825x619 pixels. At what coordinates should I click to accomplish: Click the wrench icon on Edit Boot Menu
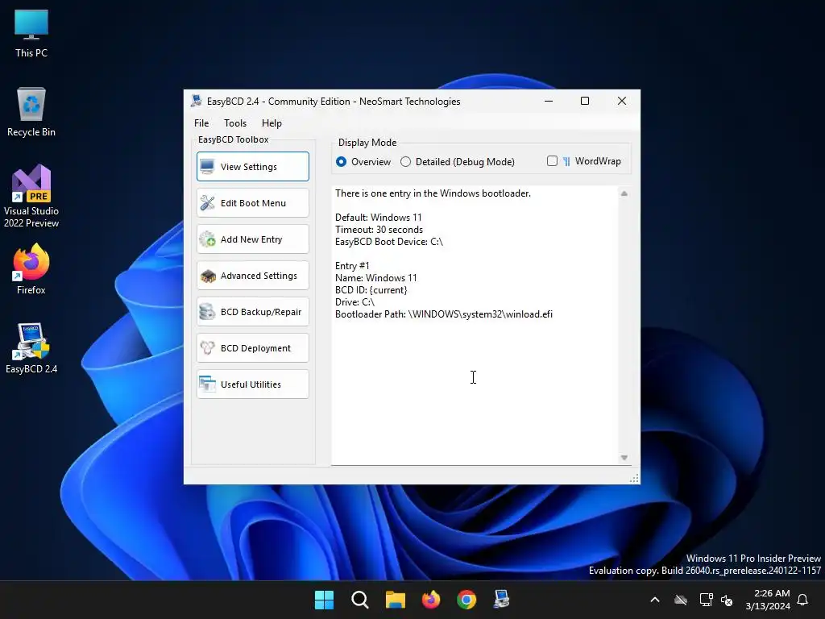[207, 202]
